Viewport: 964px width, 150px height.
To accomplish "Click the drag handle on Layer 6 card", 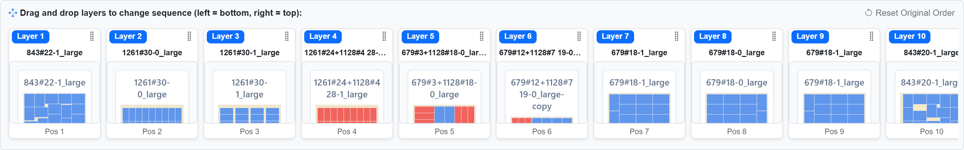I will coord(579,36).
